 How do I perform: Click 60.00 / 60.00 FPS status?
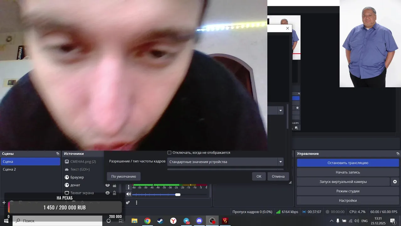(384, 212)
